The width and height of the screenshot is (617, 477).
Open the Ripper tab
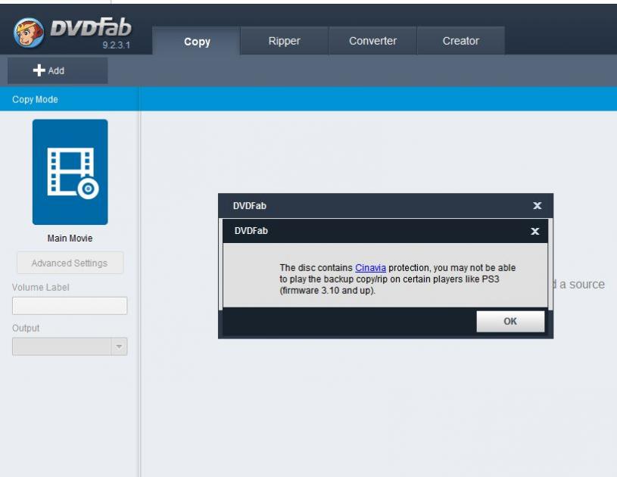click(284, 41)
